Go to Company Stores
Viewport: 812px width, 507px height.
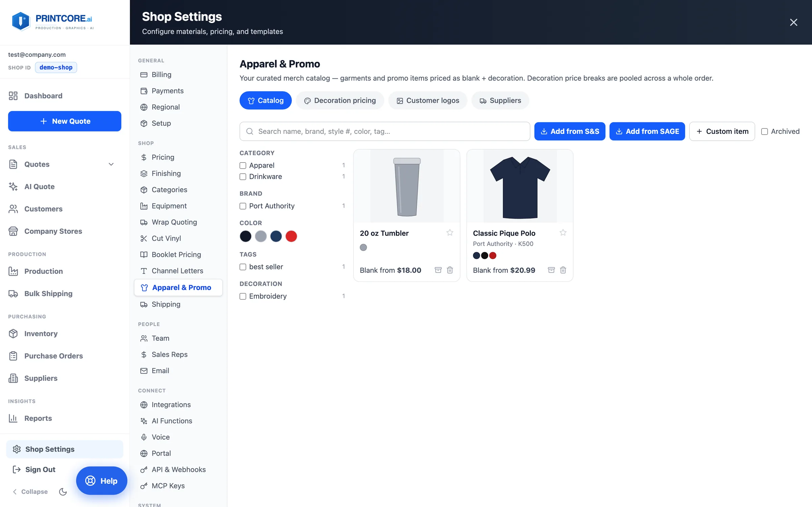pyautogui.click(x=53, y=231)
